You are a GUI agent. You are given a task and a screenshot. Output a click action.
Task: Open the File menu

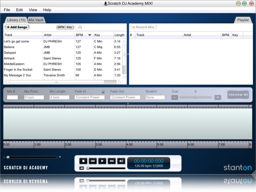tap(7, 10)
